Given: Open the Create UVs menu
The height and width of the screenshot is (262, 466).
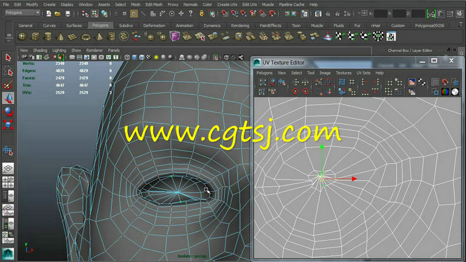Looking at the screenshot, I should click(x=227, y=4).
